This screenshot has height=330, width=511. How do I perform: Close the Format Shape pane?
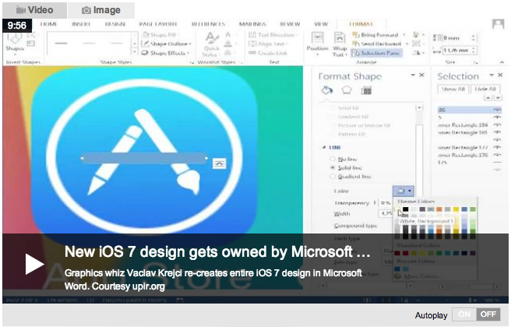pos(421,75)
